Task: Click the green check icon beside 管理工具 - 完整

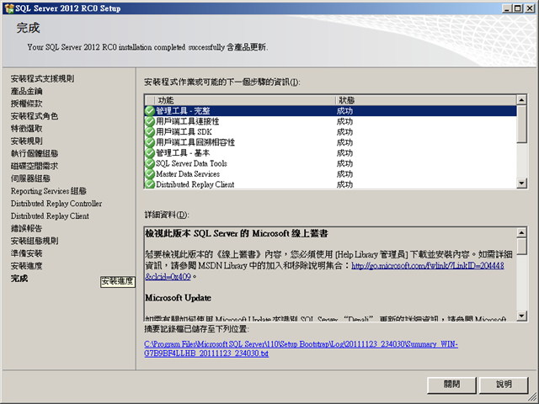Action: [150, 111]
